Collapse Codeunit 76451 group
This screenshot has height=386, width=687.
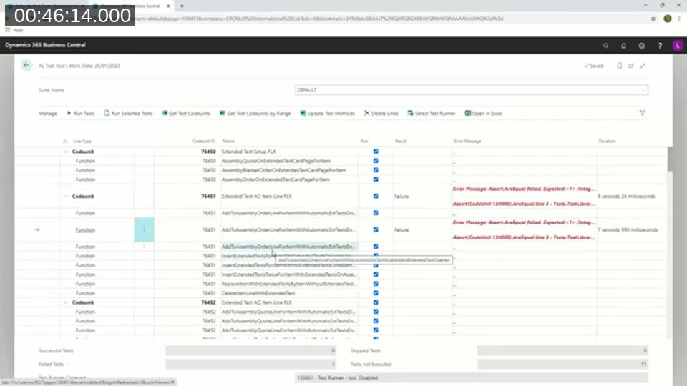66,196
